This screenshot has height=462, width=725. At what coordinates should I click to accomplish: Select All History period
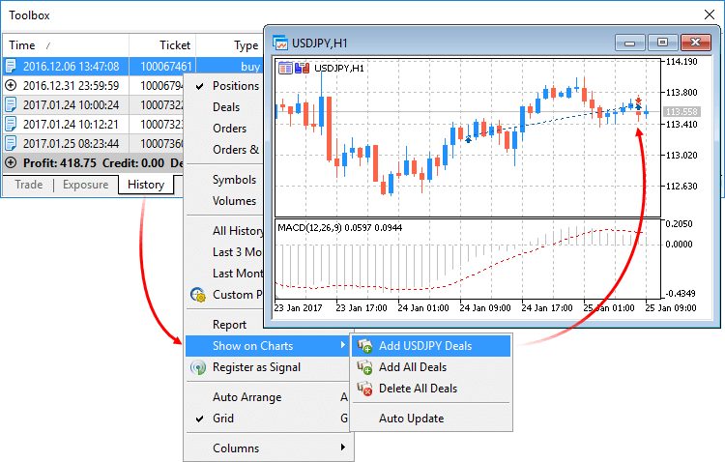[224, 231]
